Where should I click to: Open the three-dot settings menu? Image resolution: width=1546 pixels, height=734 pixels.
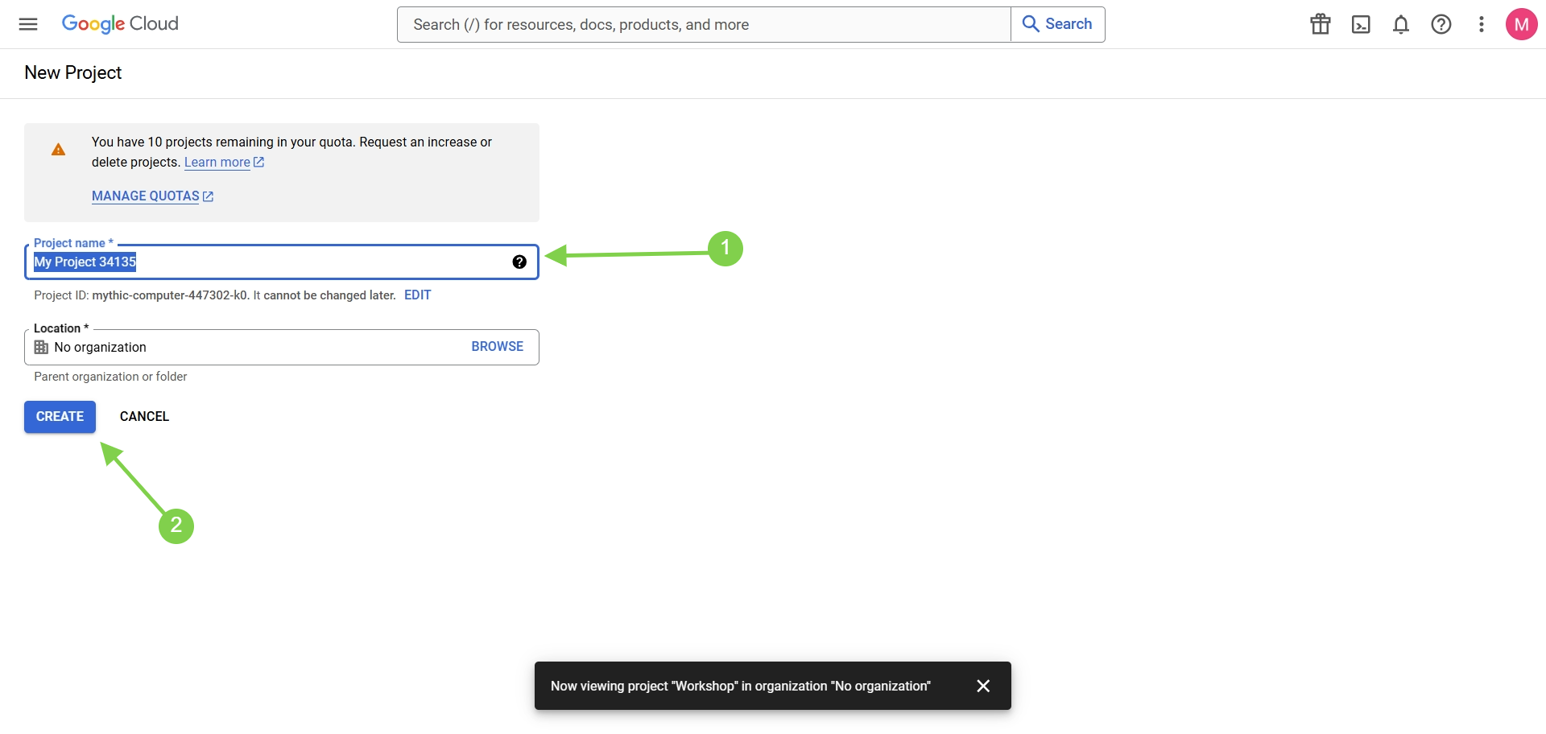[x=1482, y=24]
